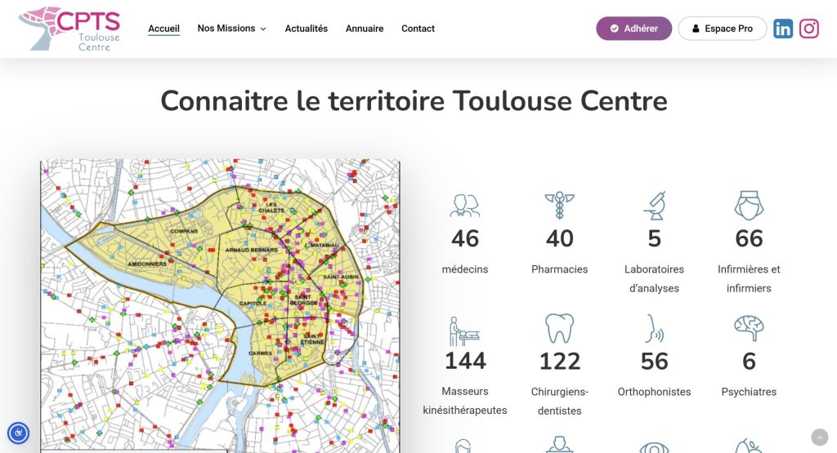Click the SAINT ETIENNE district label

point(311,339)
